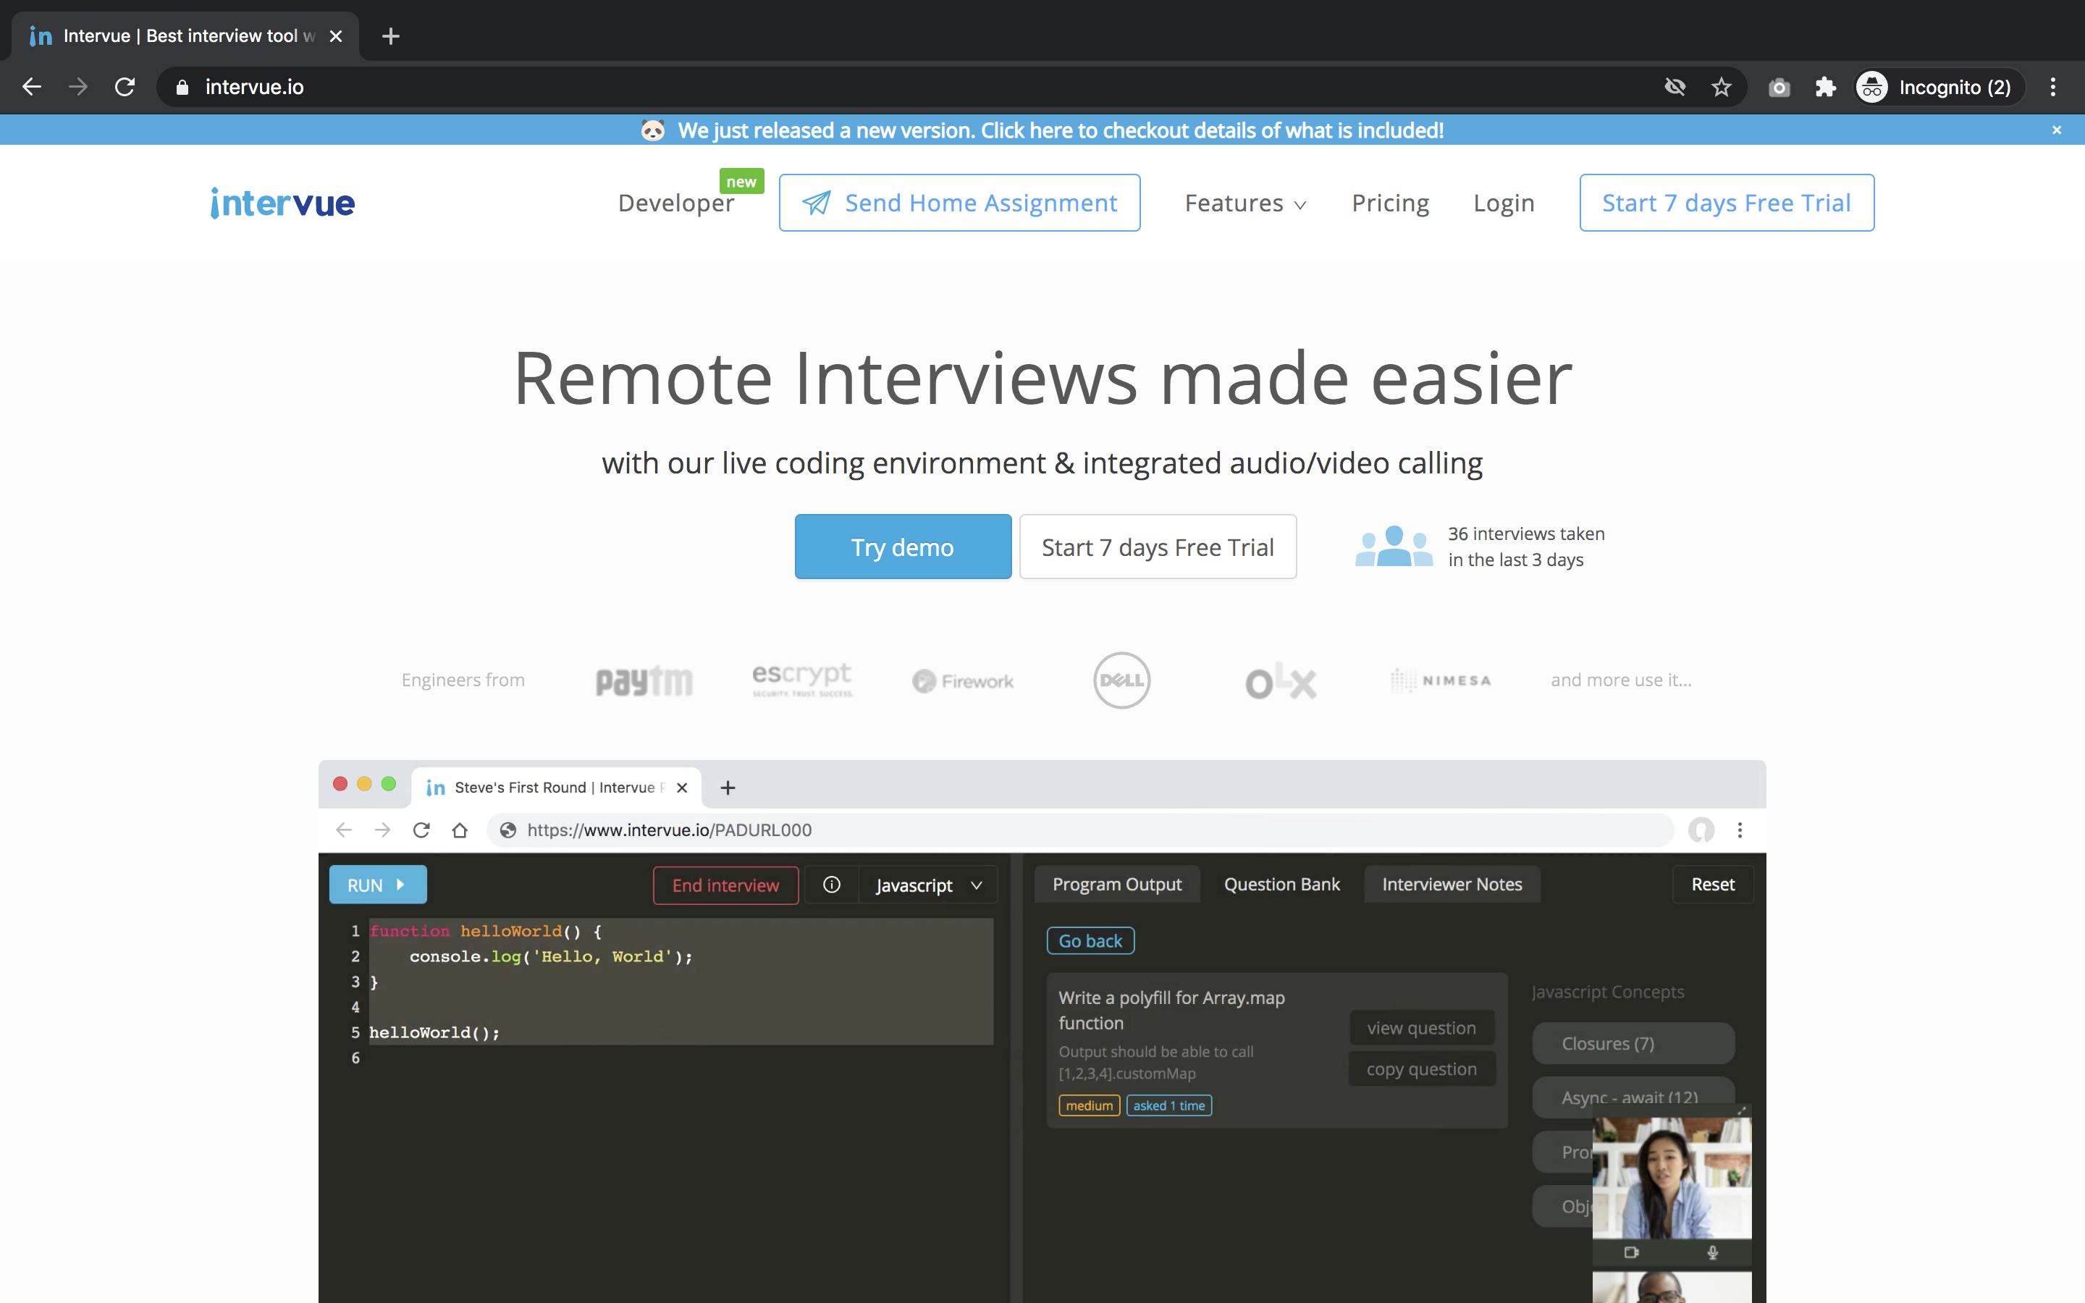Expand the Features dropdown menu
The image size is (2085, 1303).
[1245, 203]
